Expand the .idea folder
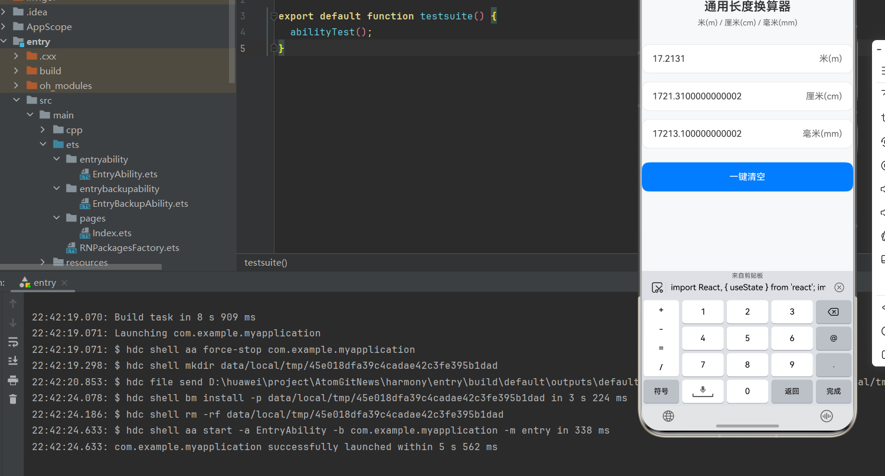The image size is (885, 476). point(4,12)
